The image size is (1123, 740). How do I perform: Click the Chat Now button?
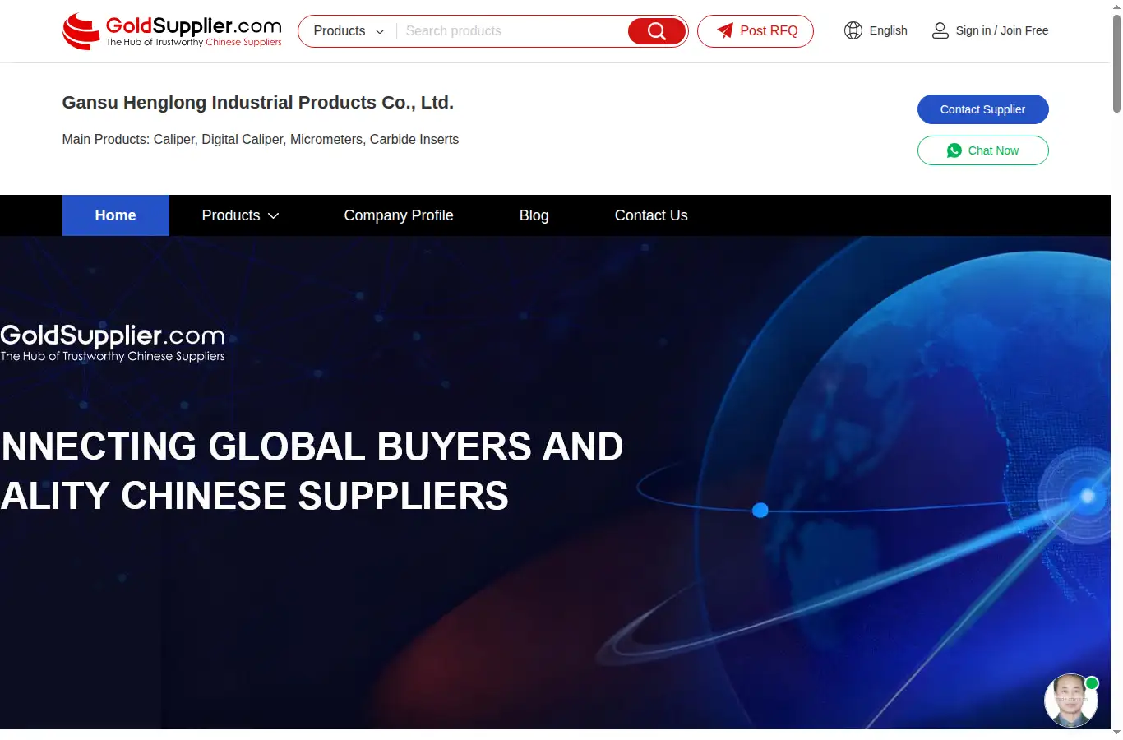(x=982, y=150)
